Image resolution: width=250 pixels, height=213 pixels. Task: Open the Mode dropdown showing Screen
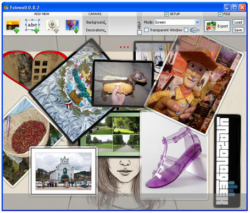click(177, 22)
